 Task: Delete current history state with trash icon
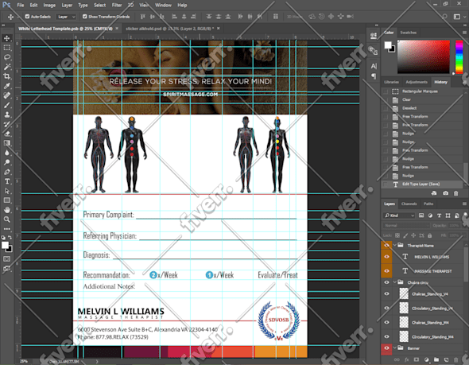pos(455,193)
